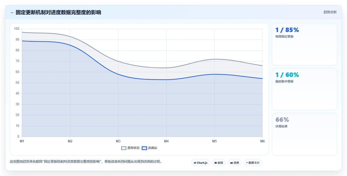Image resolution: width=347 pixels, height=176 pixels.
Task: Select the 数据卡片 tag
Action: click(253, 163)
